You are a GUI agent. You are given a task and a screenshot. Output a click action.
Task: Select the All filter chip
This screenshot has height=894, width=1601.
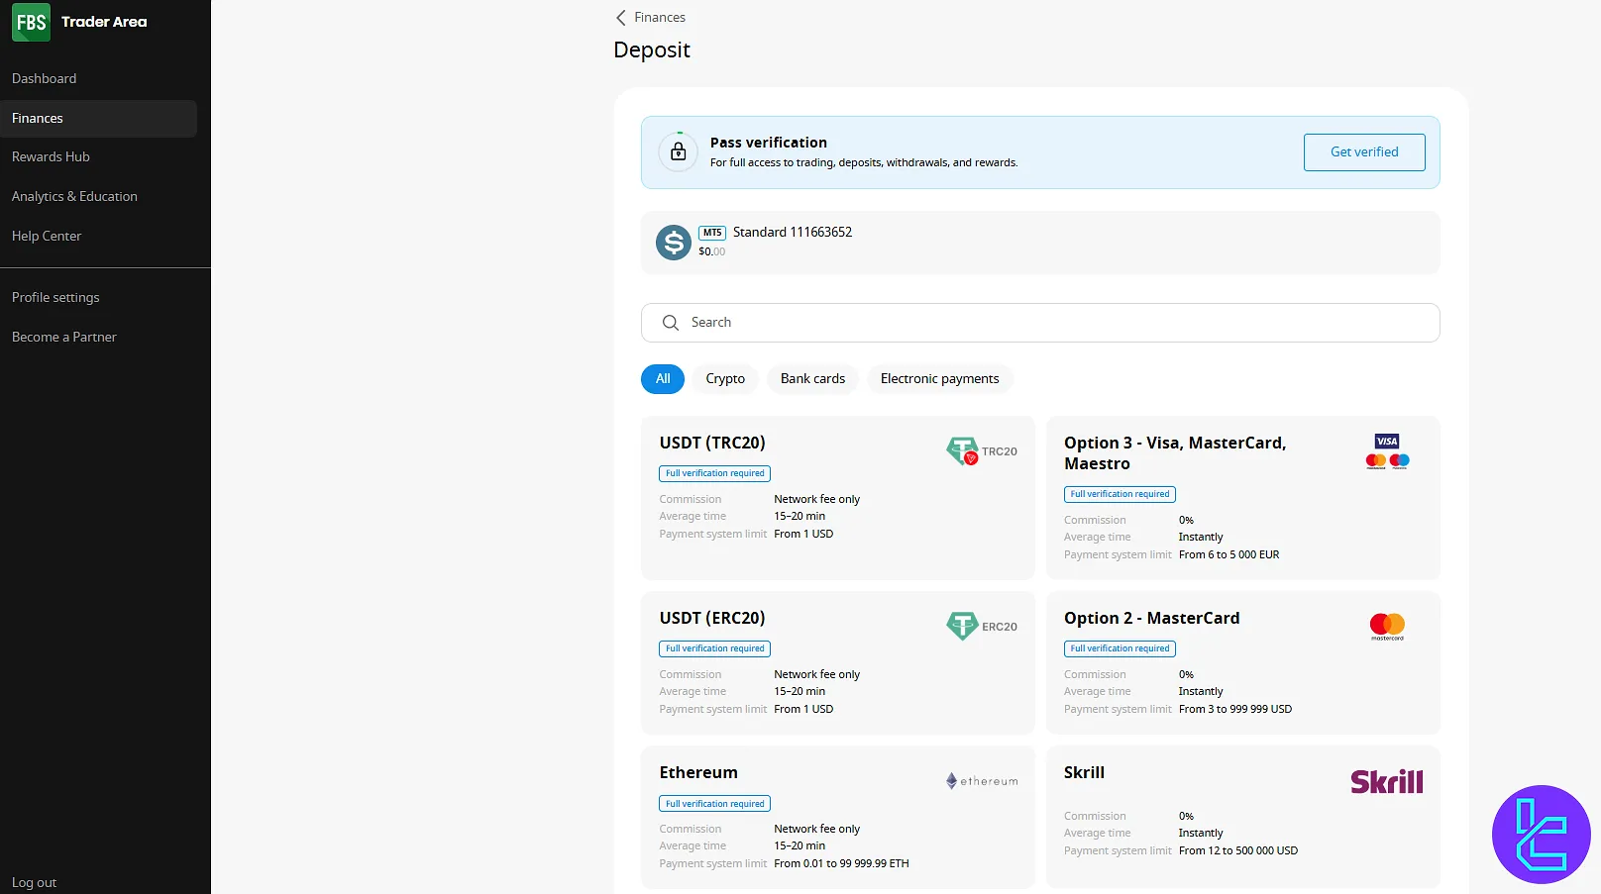[x=663, y=379]
